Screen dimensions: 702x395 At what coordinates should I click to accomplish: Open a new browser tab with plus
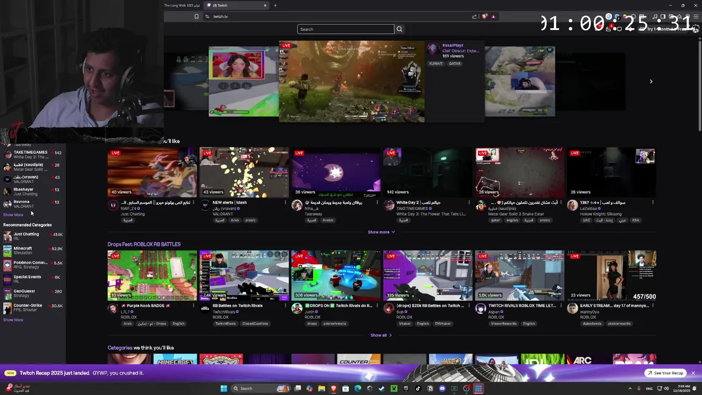click(275, 5)
